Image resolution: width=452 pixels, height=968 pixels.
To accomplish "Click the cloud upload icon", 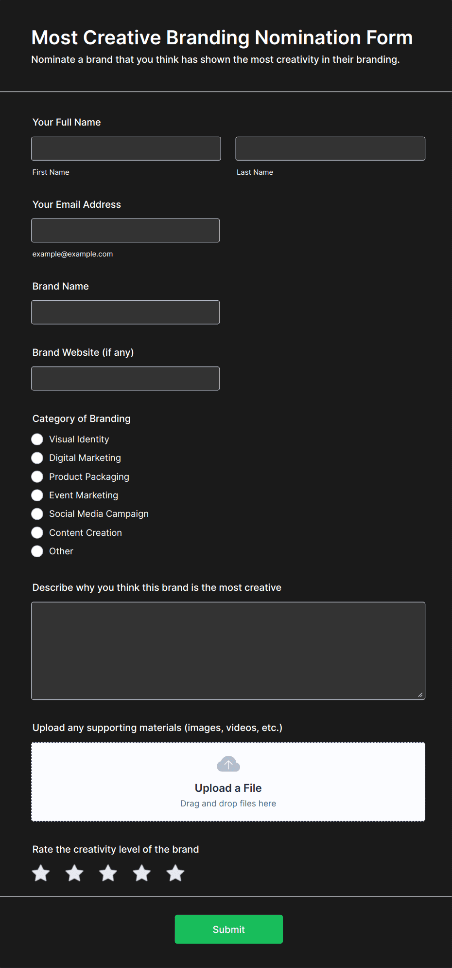I will click(x=228, y=764).
